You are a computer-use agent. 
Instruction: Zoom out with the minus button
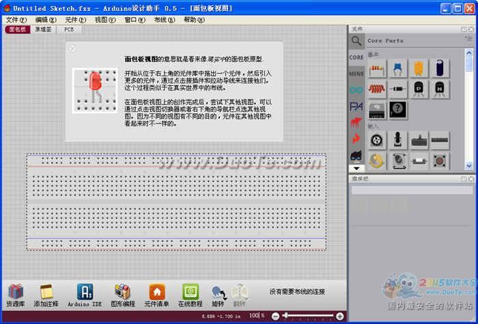point(275,316)
